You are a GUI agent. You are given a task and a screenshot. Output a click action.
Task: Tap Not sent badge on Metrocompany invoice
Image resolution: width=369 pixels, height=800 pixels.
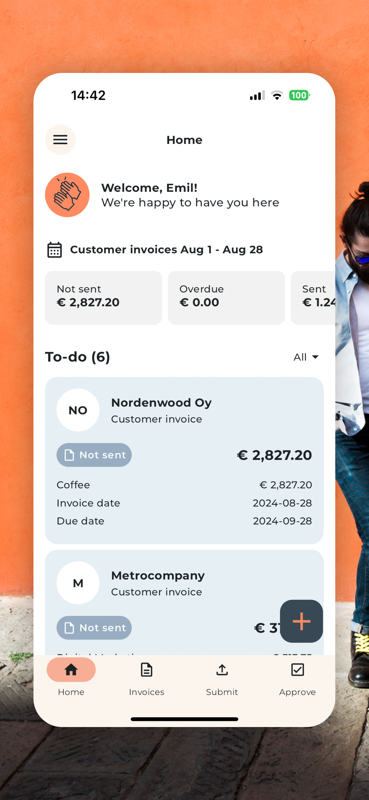point(94,628)
